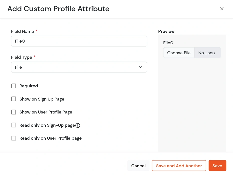Tick the Show on Sign Up Page checkbox
The height and width of the screenshot is (176, 233).
(14, 99)
